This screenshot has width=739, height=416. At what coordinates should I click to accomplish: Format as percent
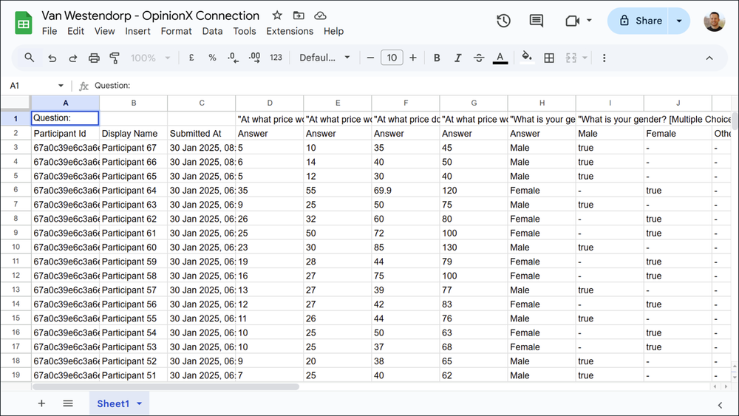(x=212, y=58)
